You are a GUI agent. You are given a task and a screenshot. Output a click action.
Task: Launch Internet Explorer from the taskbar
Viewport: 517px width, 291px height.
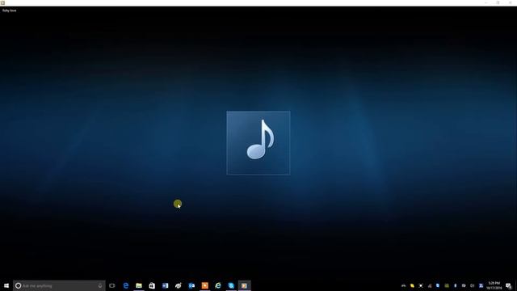click(x=218, y=285)
